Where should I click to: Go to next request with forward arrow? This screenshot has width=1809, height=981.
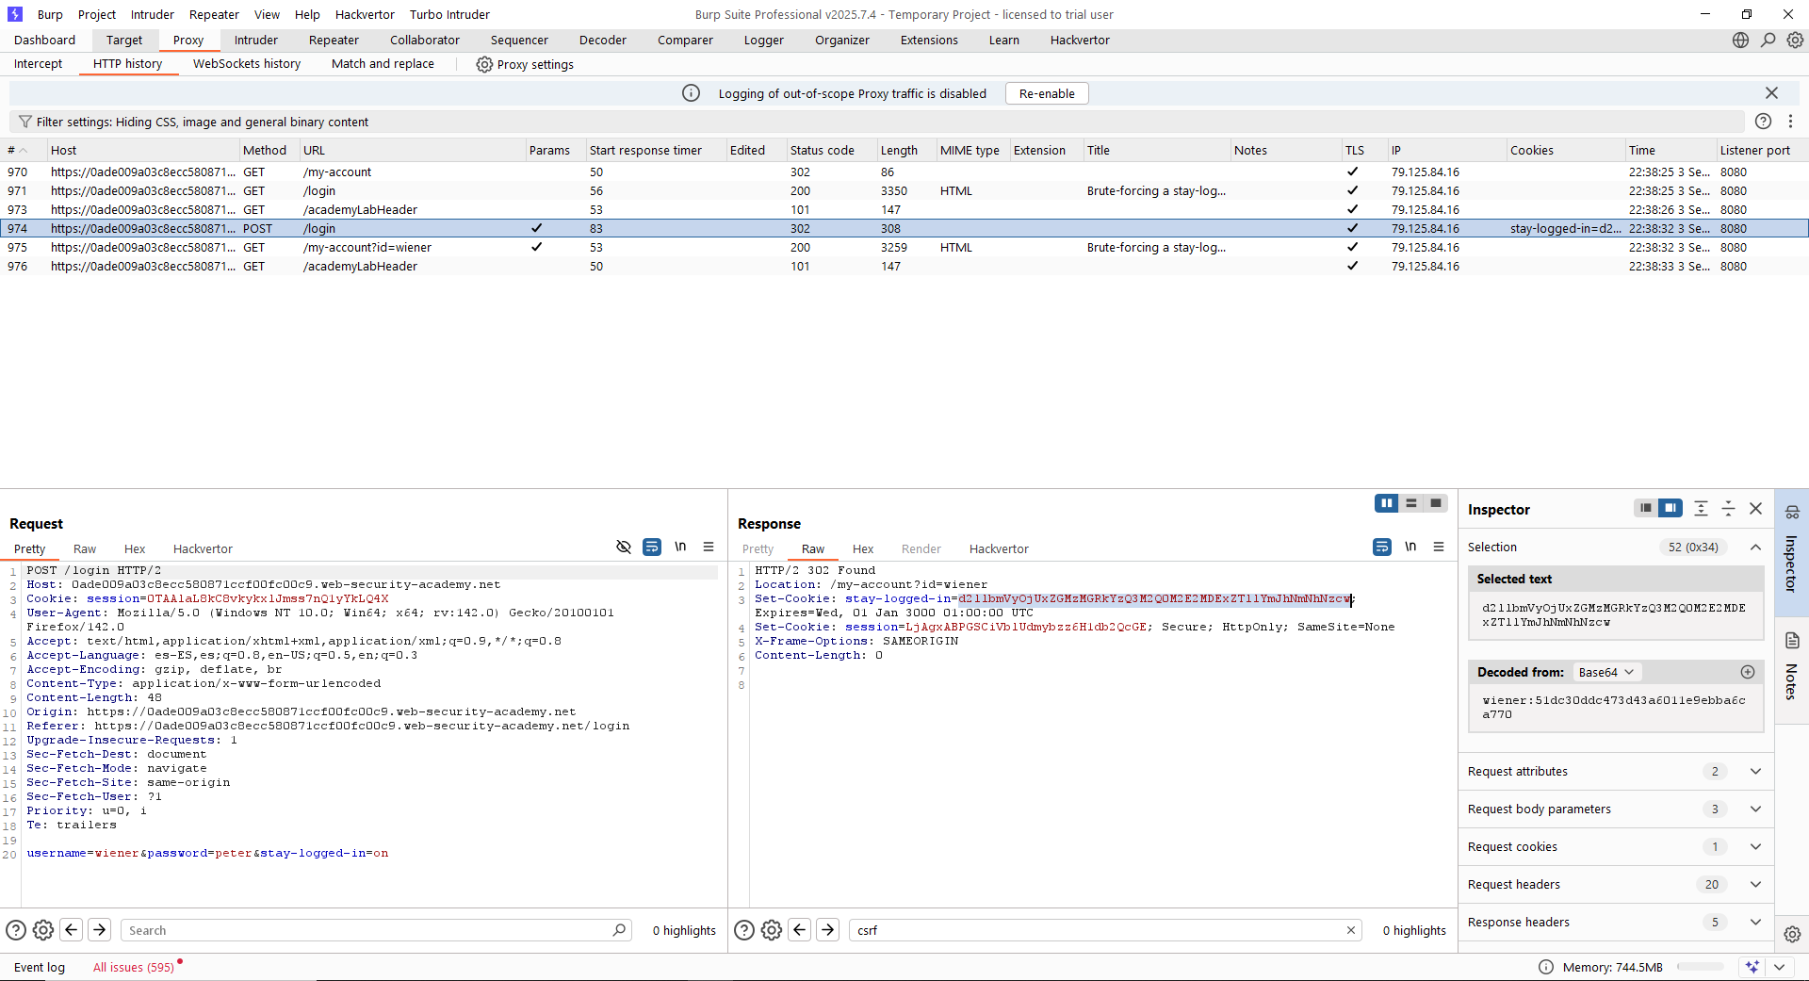pos(100,930)
